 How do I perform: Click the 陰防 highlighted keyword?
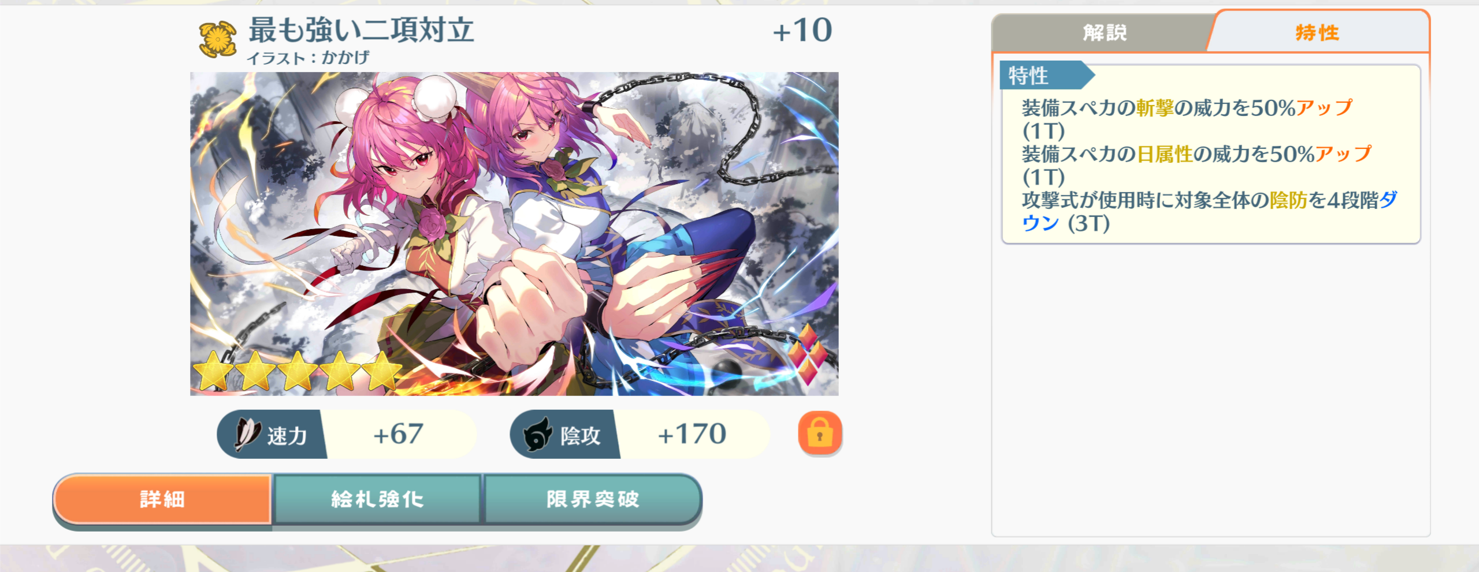tap(1288, 200)
